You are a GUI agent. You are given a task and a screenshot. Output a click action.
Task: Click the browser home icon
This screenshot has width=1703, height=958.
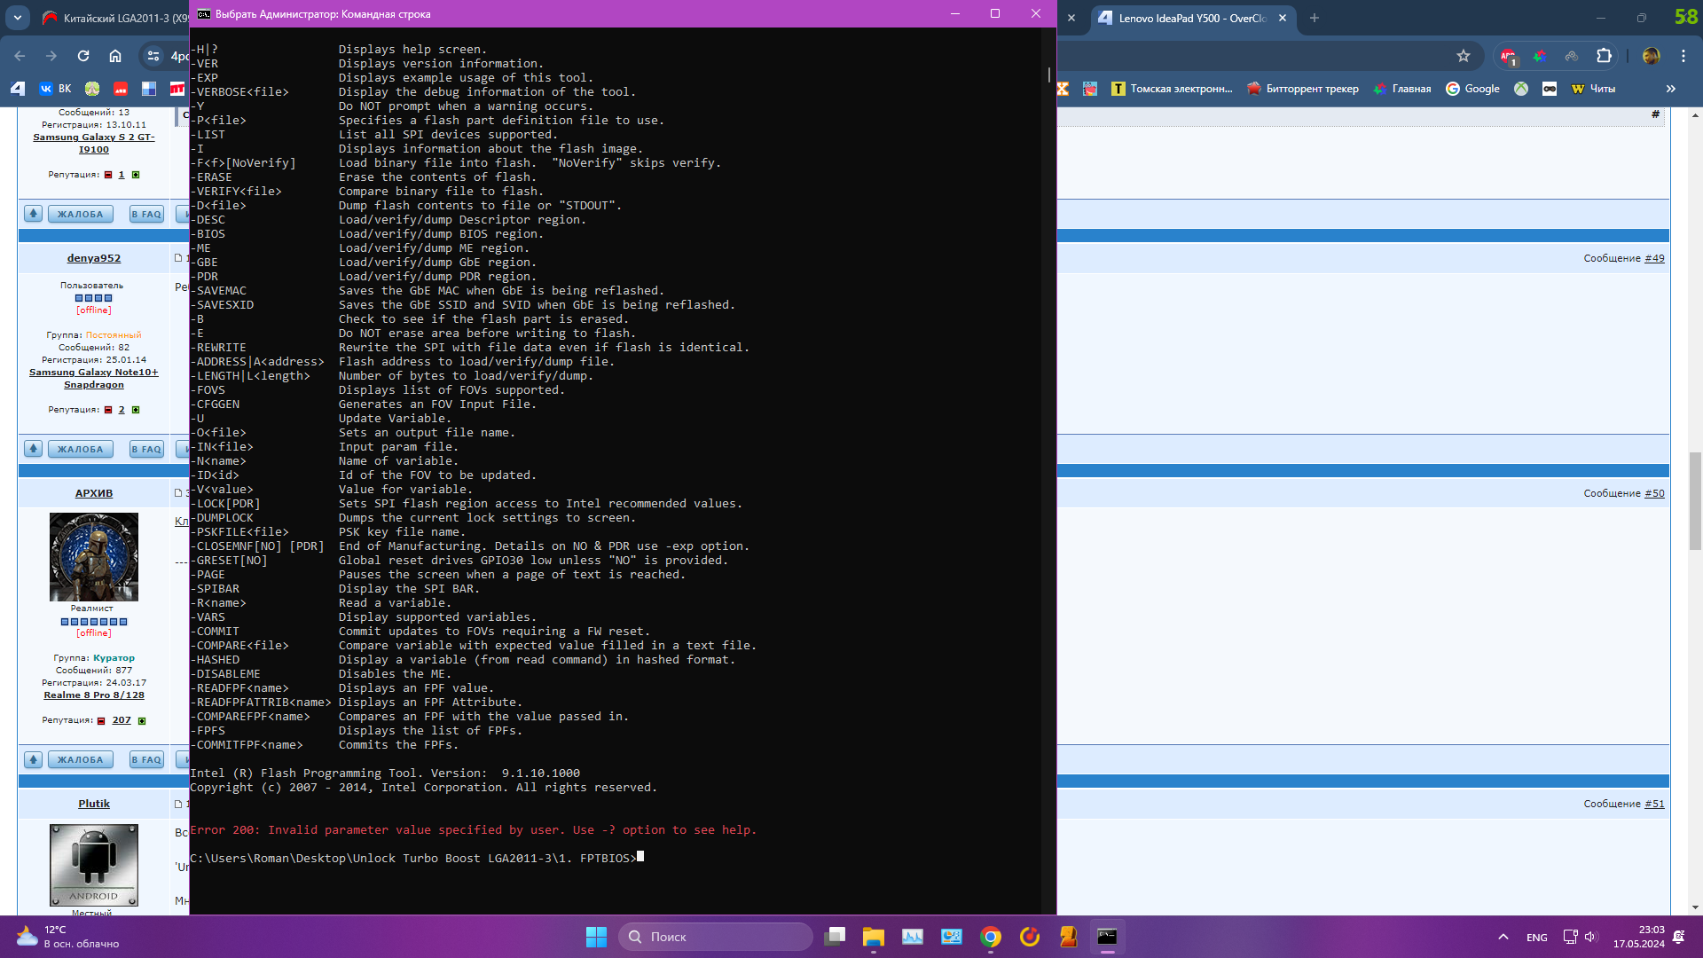(x=115, y=56)
